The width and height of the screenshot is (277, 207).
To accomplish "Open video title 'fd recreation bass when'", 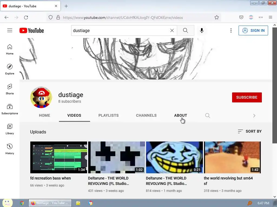I will click(x=50, y=178).
